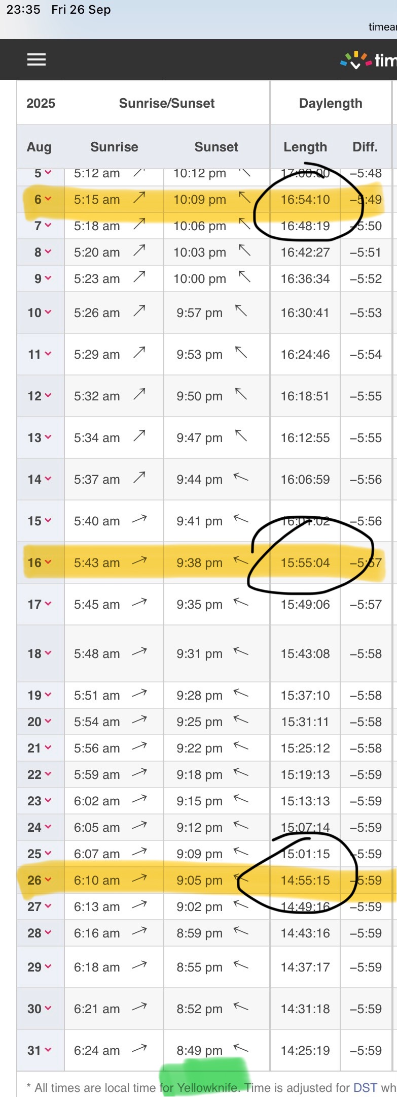397x1097 pixels.
Task: Expand details for August 16 row
Action: pyautogui.click(x=48, y=562)
